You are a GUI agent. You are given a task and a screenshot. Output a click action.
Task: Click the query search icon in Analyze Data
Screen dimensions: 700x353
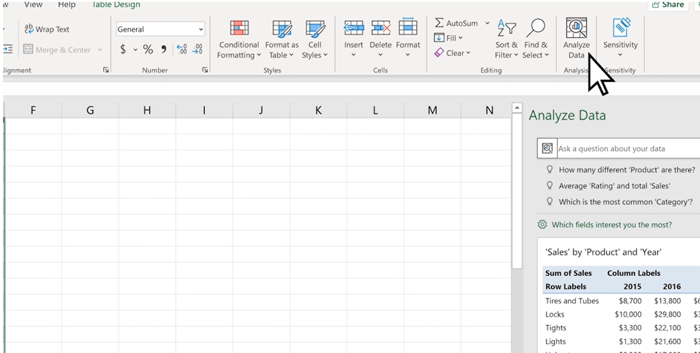(547, 148)
